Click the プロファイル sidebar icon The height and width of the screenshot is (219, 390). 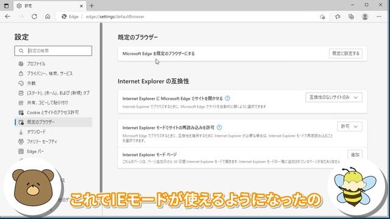[21, 64]
